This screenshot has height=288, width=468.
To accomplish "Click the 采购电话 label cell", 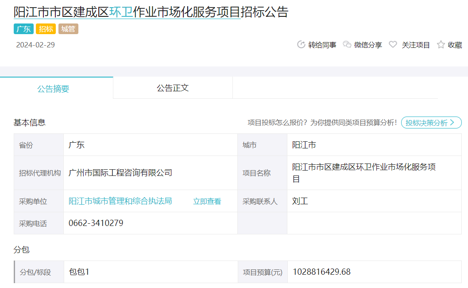I will [39, 223].
